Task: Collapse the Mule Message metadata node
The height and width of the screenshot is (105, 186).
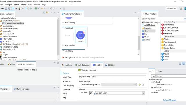Action: 150,80
